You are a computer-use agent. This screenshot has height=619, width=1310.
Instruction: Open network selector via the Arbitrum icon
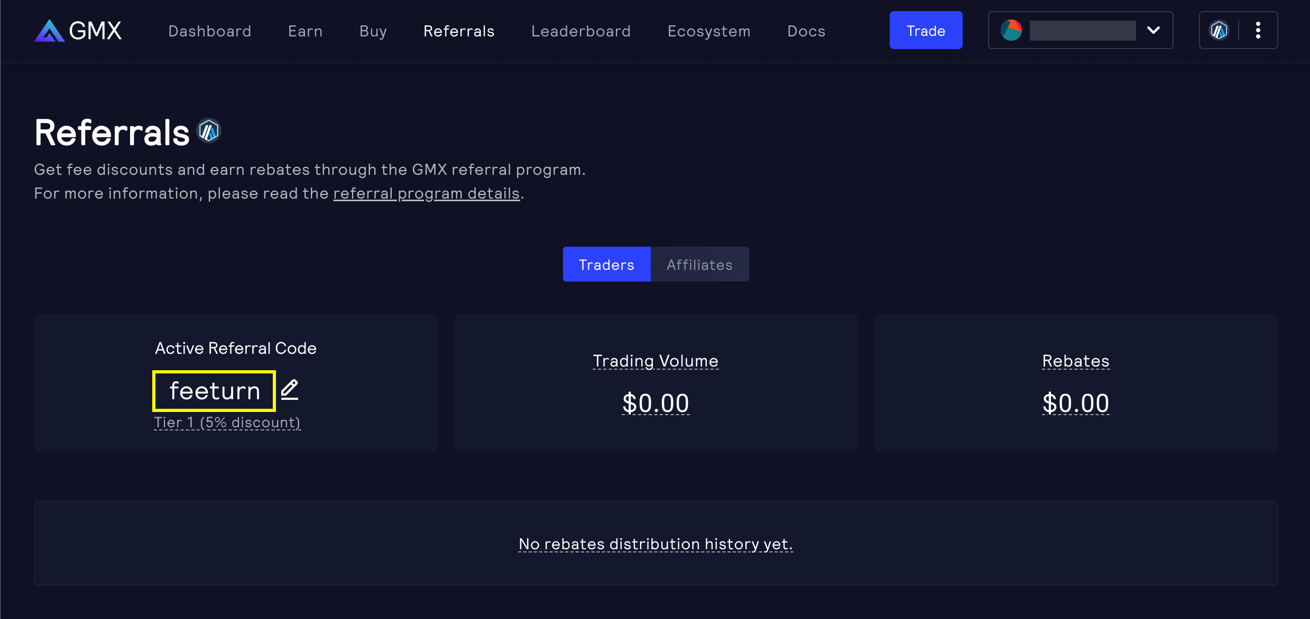1219,31
